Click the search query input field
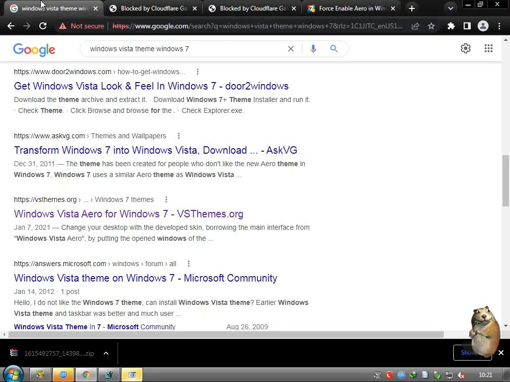 click(185, 49)
